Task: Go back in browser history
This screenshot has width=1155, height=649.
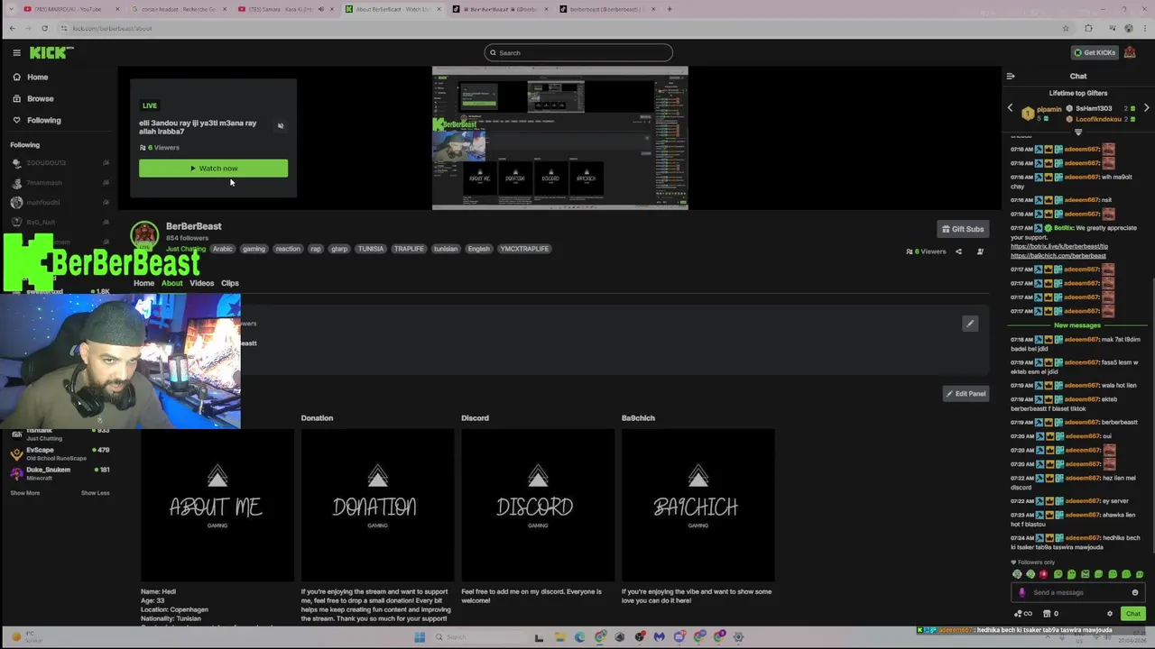Action: pos(13,28)
